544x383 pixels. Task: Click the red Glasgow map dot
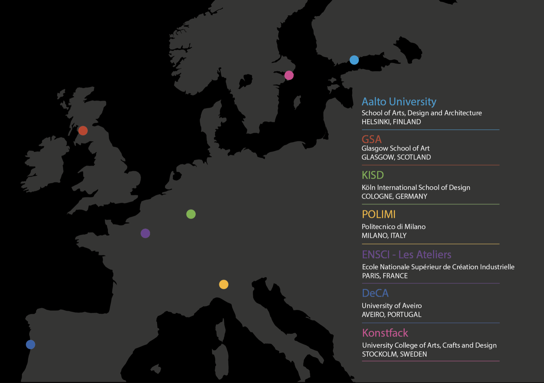point(83,130)
